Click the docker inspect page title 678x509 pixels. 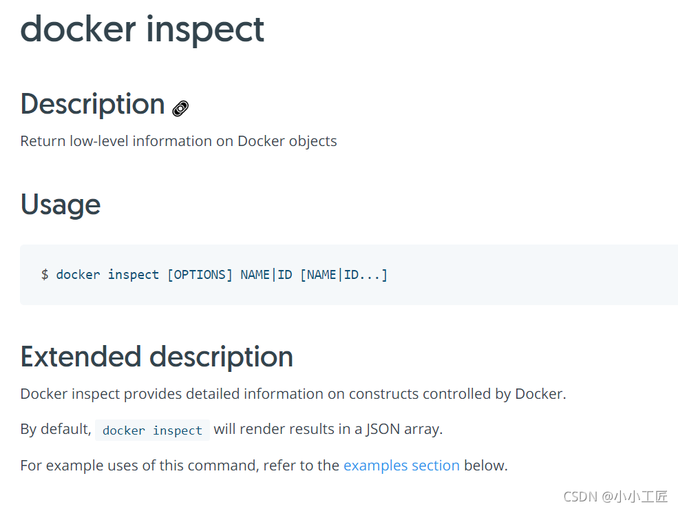[x=142, y=30]
